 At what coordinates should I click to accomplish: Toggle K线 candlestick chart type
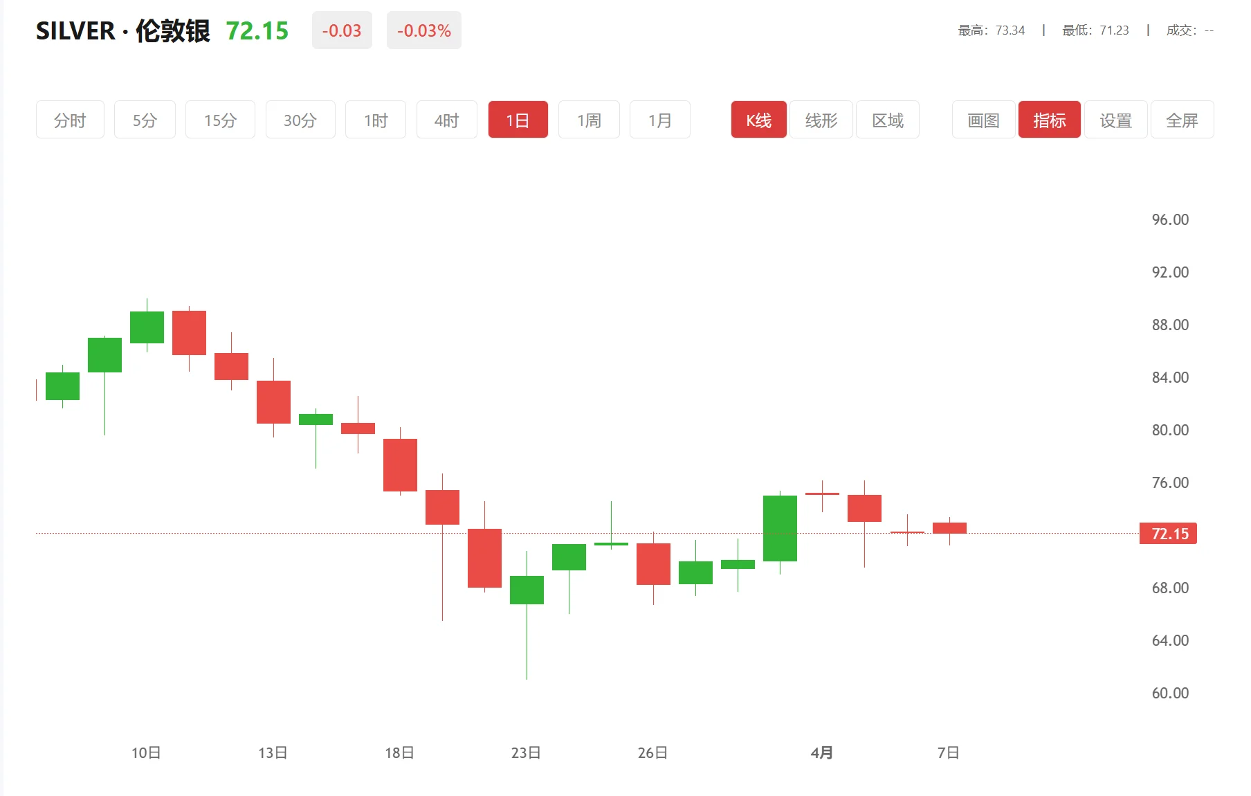point(758,120)
